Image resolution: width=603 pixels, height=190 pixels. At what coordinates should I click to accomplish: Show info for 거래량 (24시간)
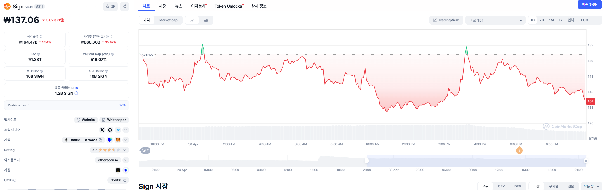tap(107, 37)
